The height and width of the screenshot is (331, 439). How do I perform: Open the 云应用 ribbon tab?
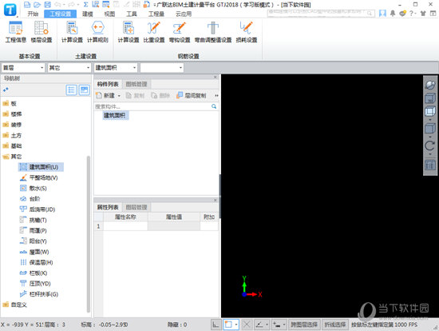tap(184, 14)
